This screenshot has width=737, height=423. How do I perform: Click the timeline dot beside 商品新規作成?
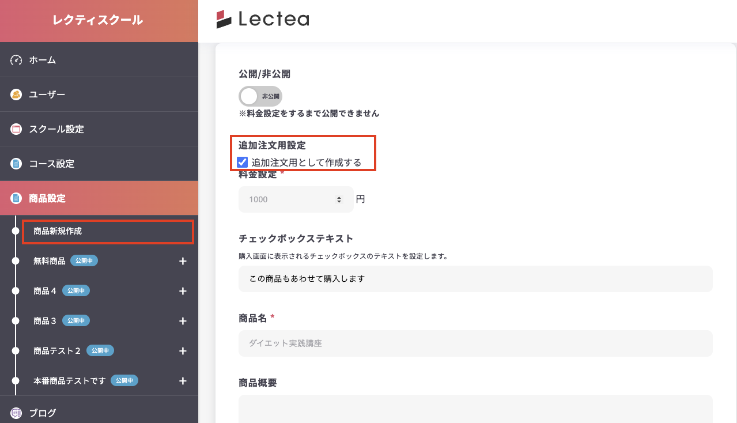point(16,231)
